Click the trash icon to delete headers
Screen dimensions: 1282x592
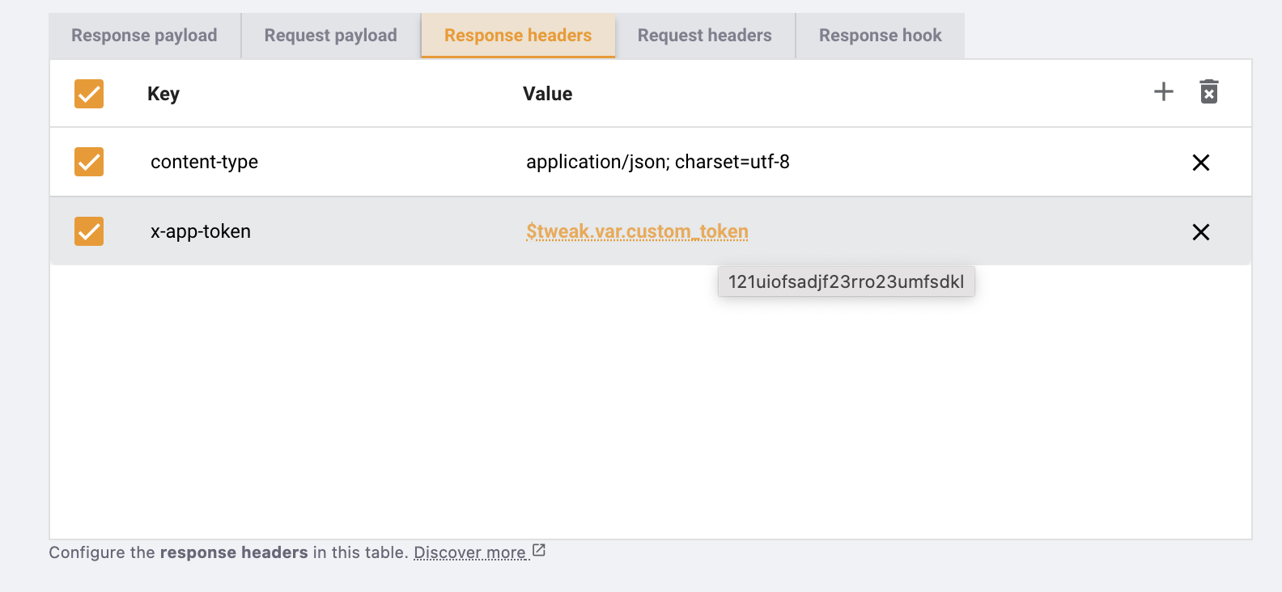tap(1208, 92)
